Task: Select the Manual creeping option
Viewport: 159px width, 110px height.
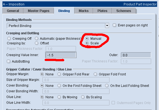Action: (x=87, y=38)
